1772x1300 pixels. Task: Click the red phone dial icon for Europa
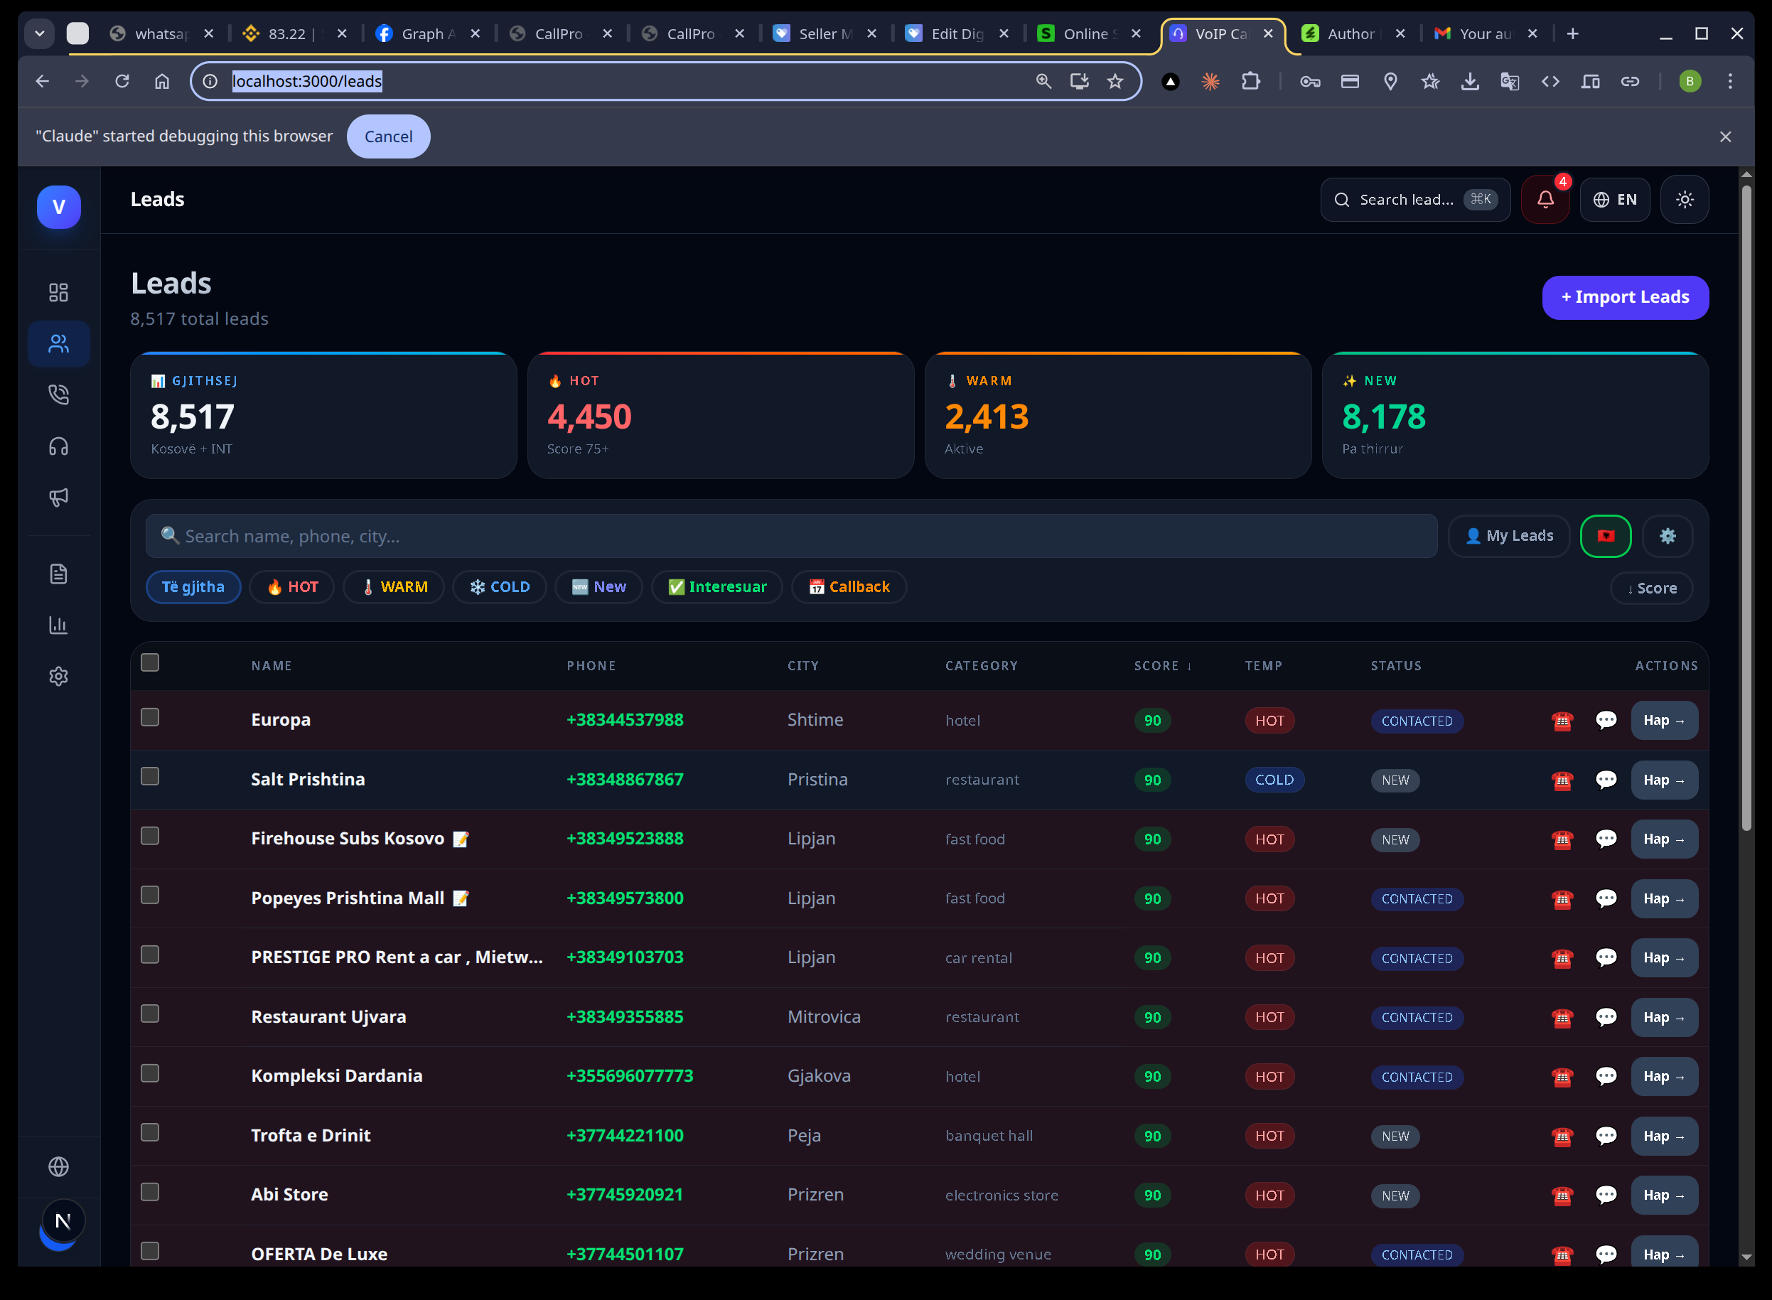1563,720
